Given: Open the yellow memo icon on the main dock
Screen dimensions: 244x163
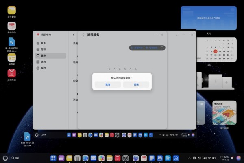Looking at the screenshot, I should [x=109, y=159].
